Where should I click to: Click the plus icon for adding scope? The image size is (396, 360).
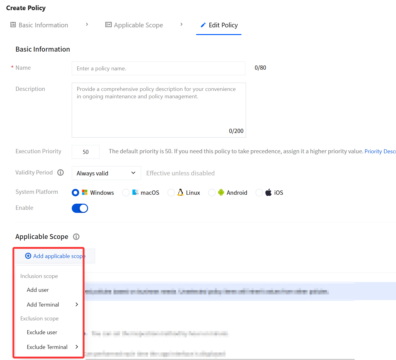tap(28, 256)
